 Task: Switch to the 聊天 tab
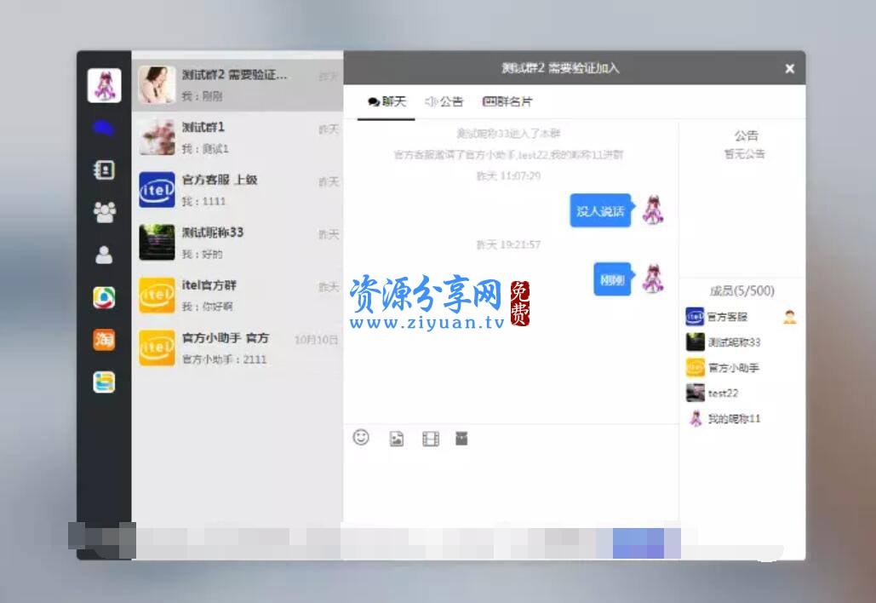(x=386, y=101)
